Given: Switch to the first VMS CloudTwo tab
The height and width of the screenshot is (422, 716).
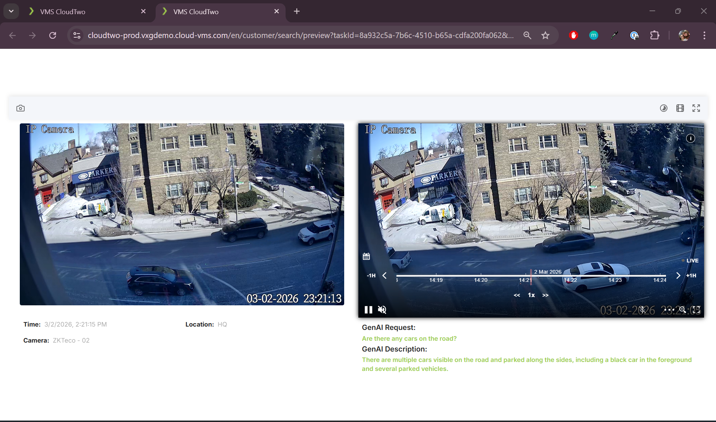Looking at the screenshot, I should (86, 12).
